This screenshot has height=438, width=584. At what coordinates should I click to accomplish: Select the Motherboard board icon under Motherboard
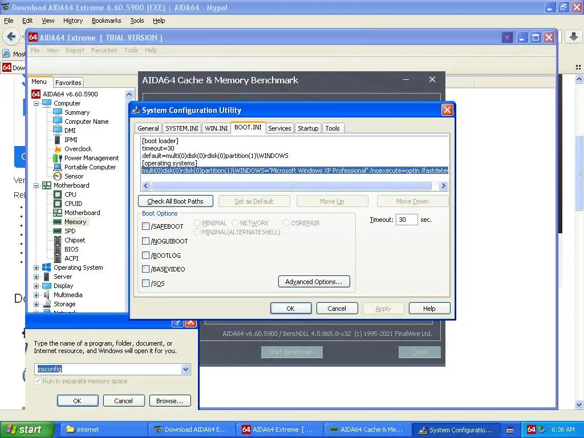tap(58, 213)
